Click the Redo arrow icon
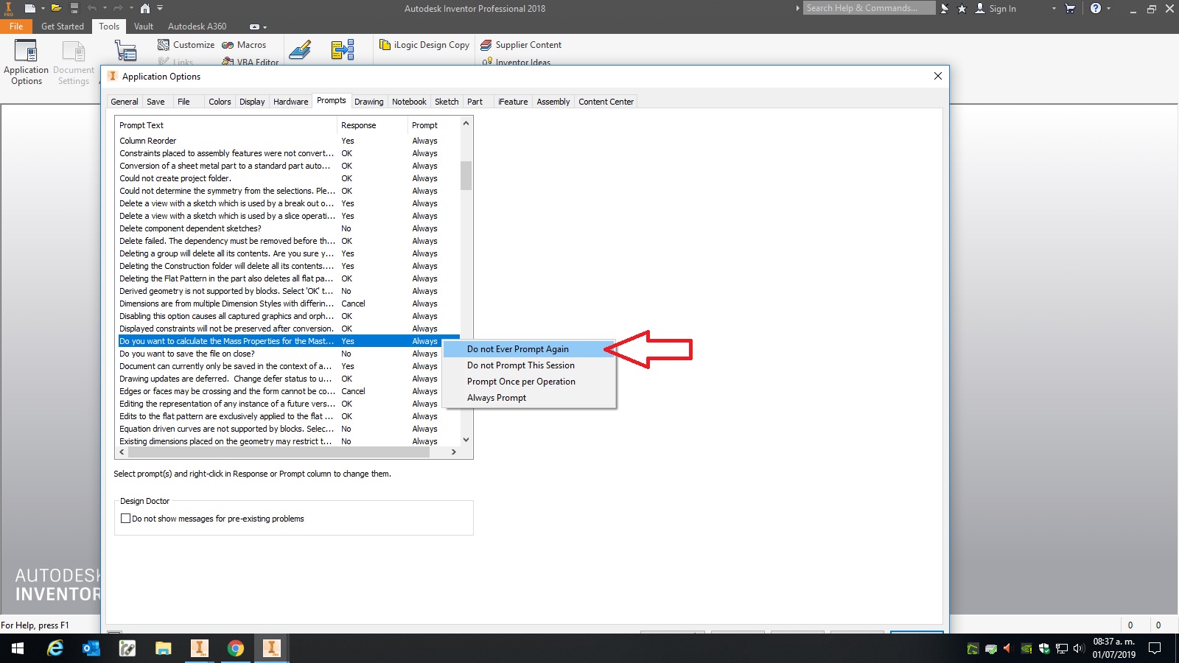Image resolution: width=1179 pixels, height=663 pixels. [116, 8]
